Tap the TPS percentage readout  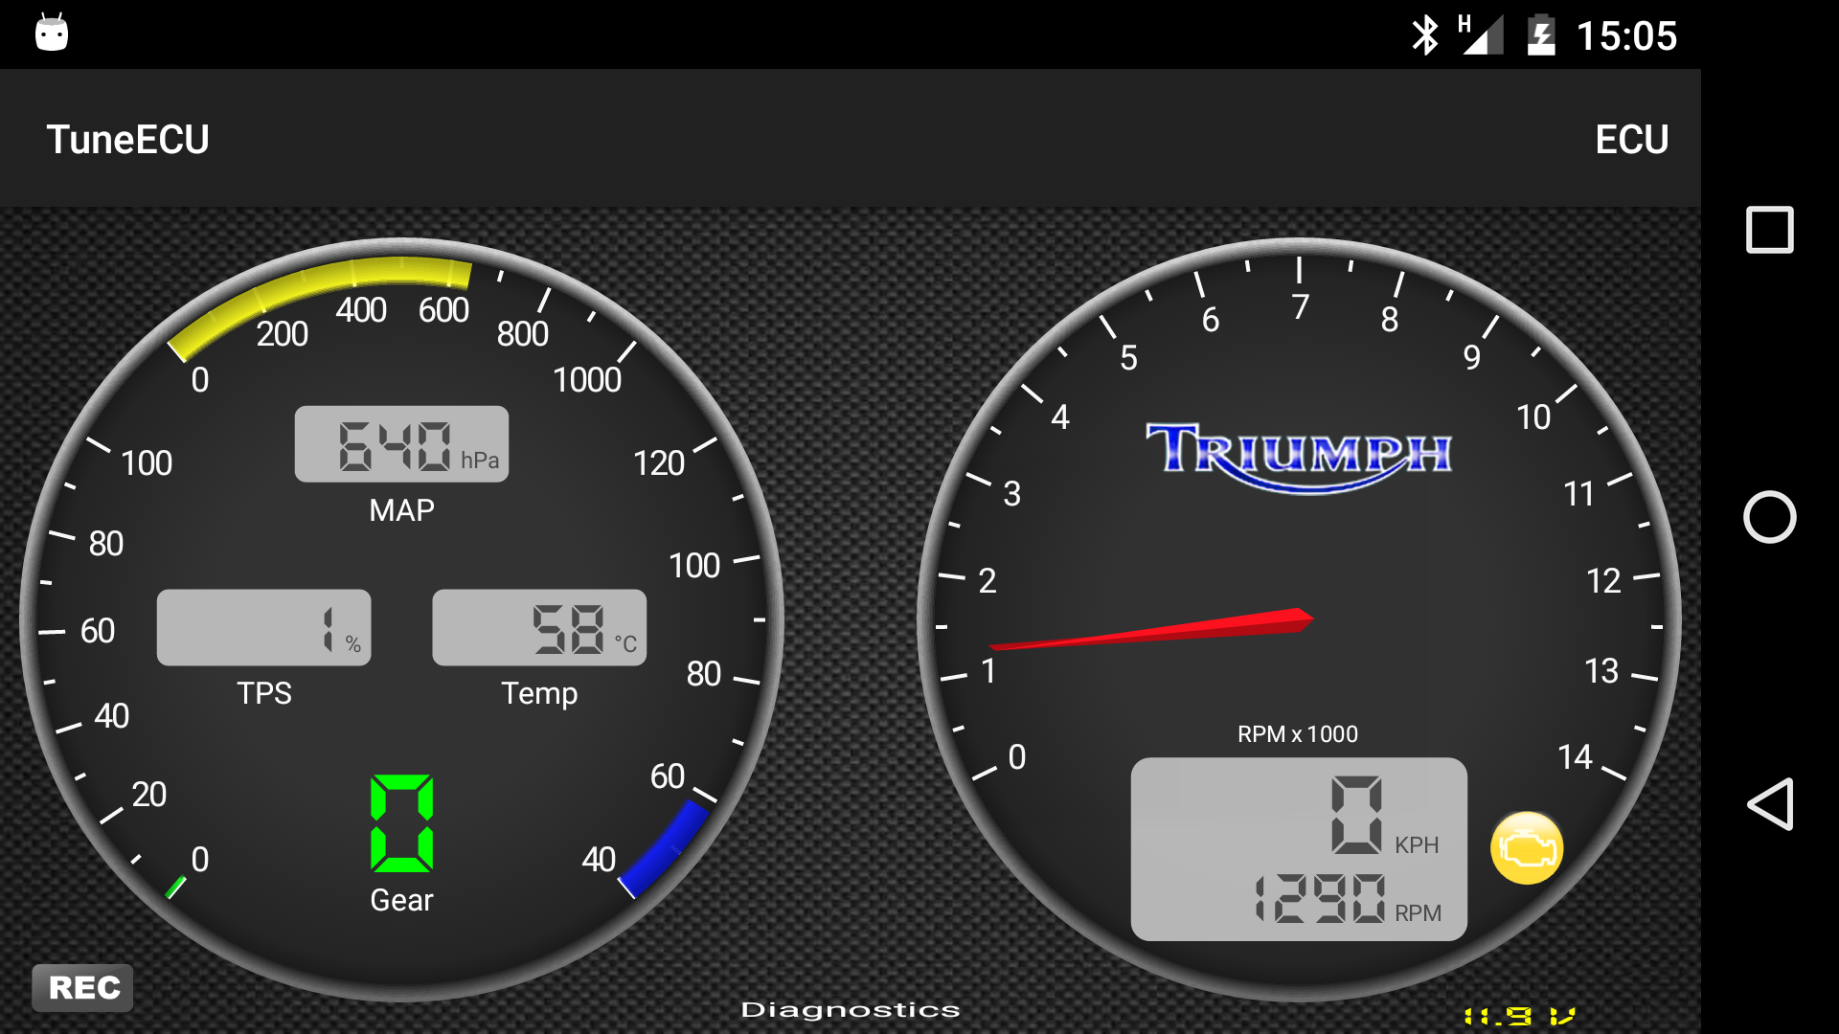tap(263, 628)
